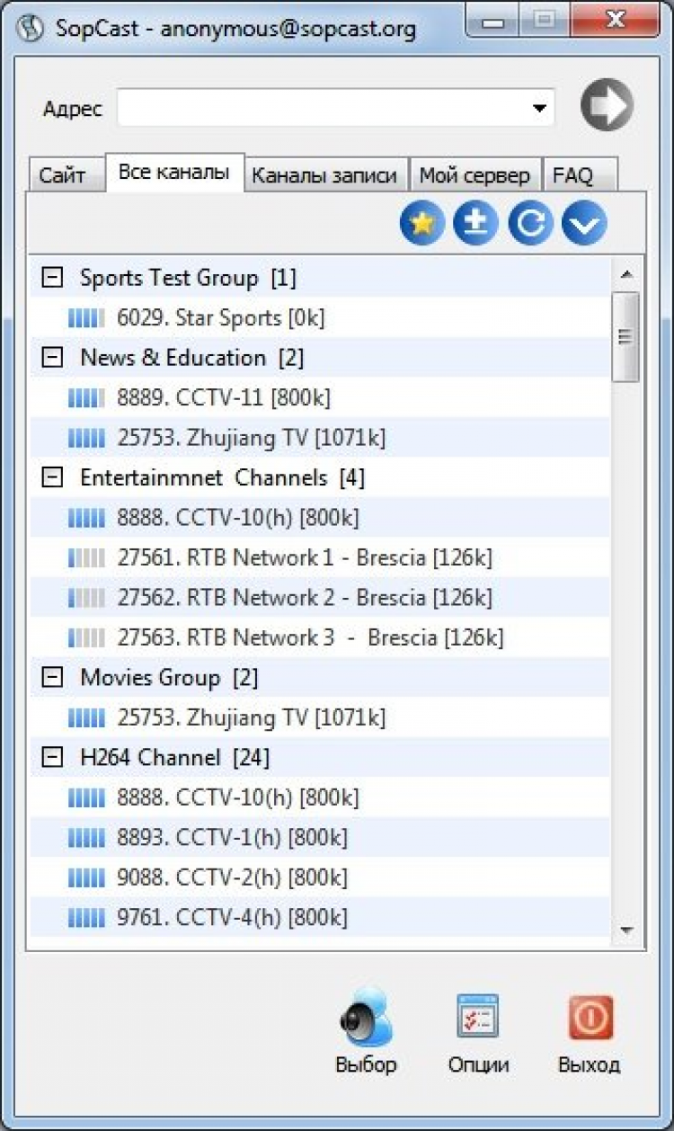
Task: Select the Все каналы tab
Action: [173, 172]
